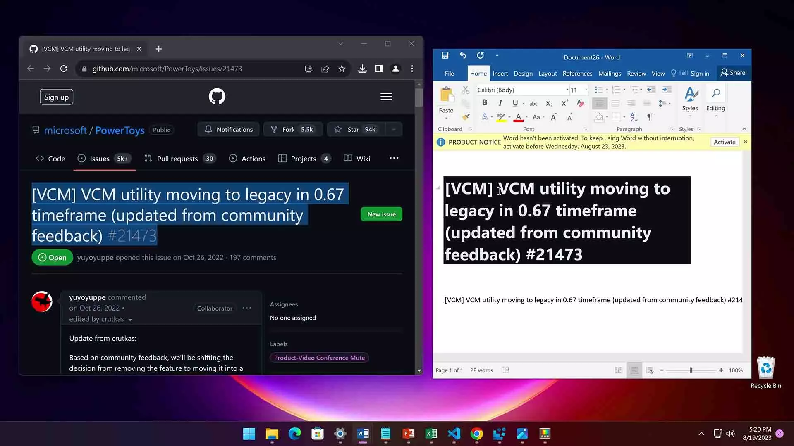794x446 pixels.
Task: Switch to the References ribbon tab
Action: click(577, 73)
